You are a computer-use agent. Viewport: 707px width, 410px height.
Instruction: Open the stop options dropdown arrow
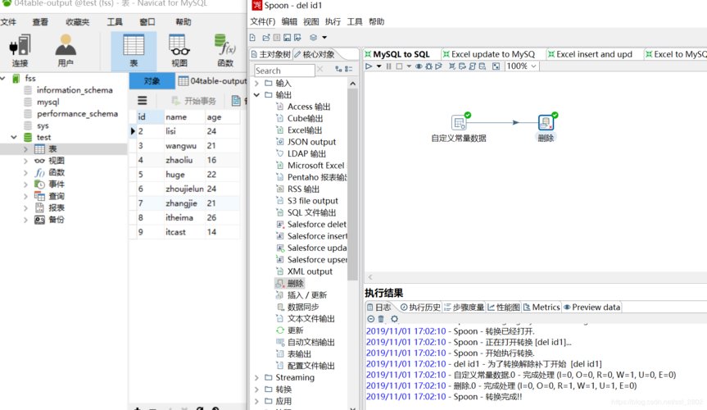coord(409,66)
